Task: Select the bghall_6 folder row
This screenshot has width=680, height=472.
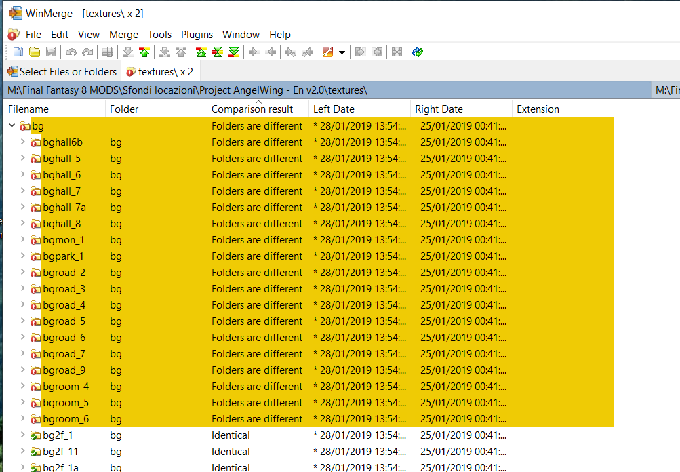Action: tap(308, 175)
